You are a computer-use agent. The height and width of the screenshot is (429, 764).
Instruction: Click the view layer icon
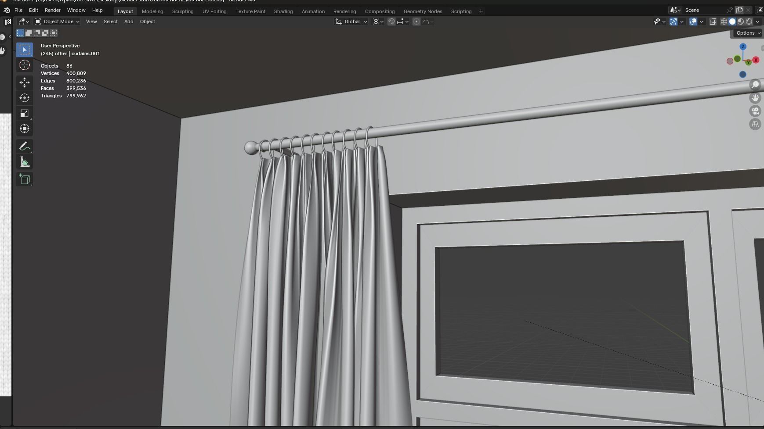pyautogui.click(x=760, y=10)
